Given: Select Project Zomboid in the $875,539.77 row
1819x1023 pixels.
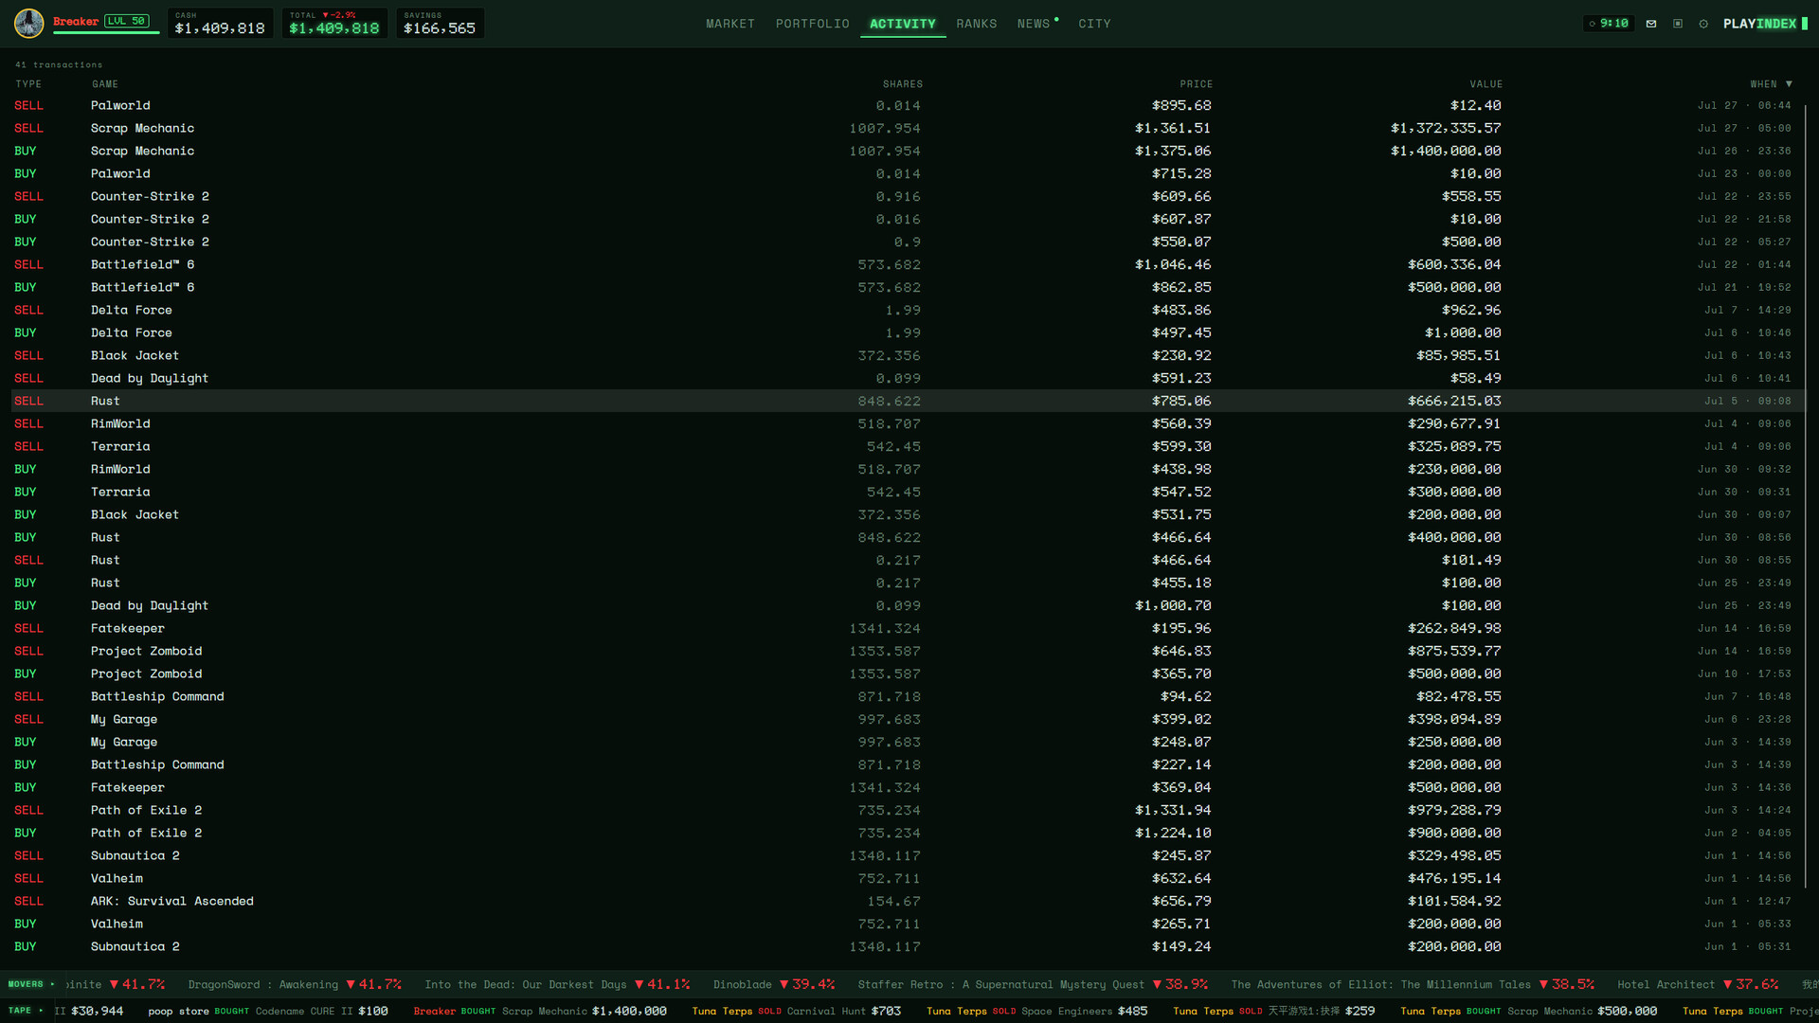Looking at the screenshot, I should tap(146, 651).
